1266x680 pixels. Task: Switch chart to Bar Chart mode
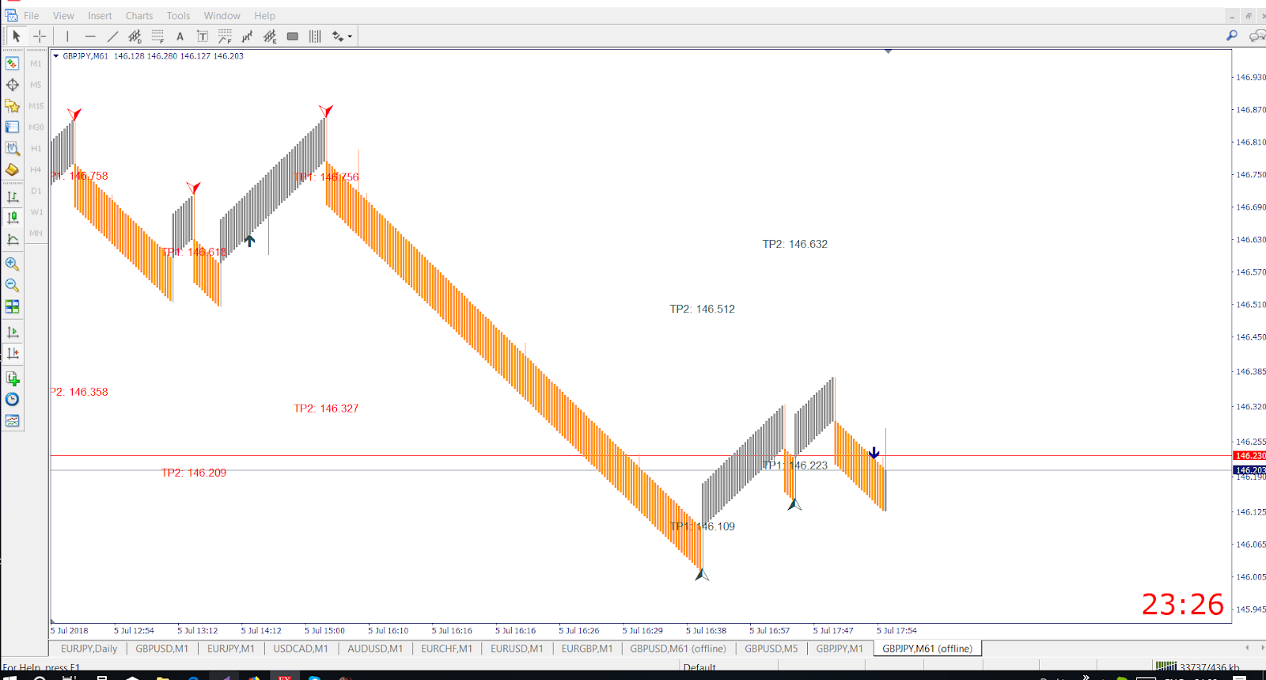point(12,196)
